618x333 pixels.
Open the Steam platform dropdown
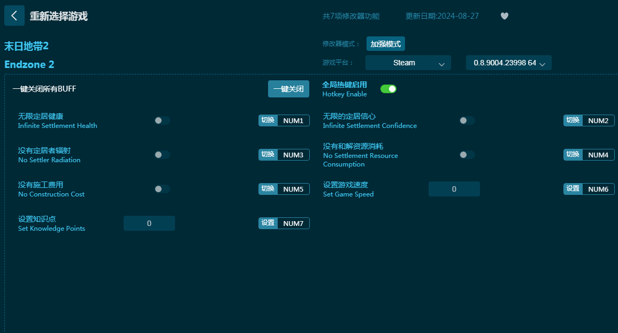point(408,63)
